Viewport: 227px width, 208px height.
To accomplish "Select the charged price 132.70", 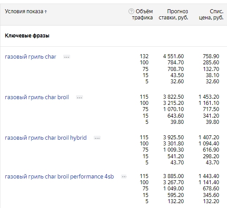I will 211,69.
